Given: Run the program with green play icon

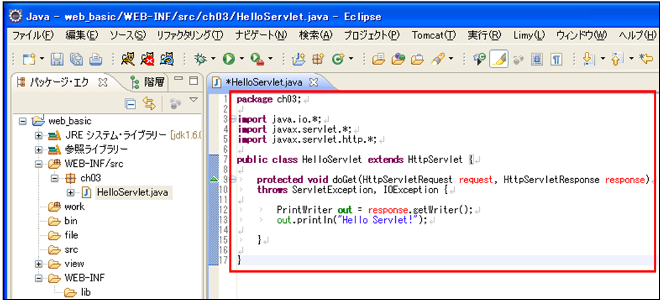Looking at the screenshot, I should point(228,59).
